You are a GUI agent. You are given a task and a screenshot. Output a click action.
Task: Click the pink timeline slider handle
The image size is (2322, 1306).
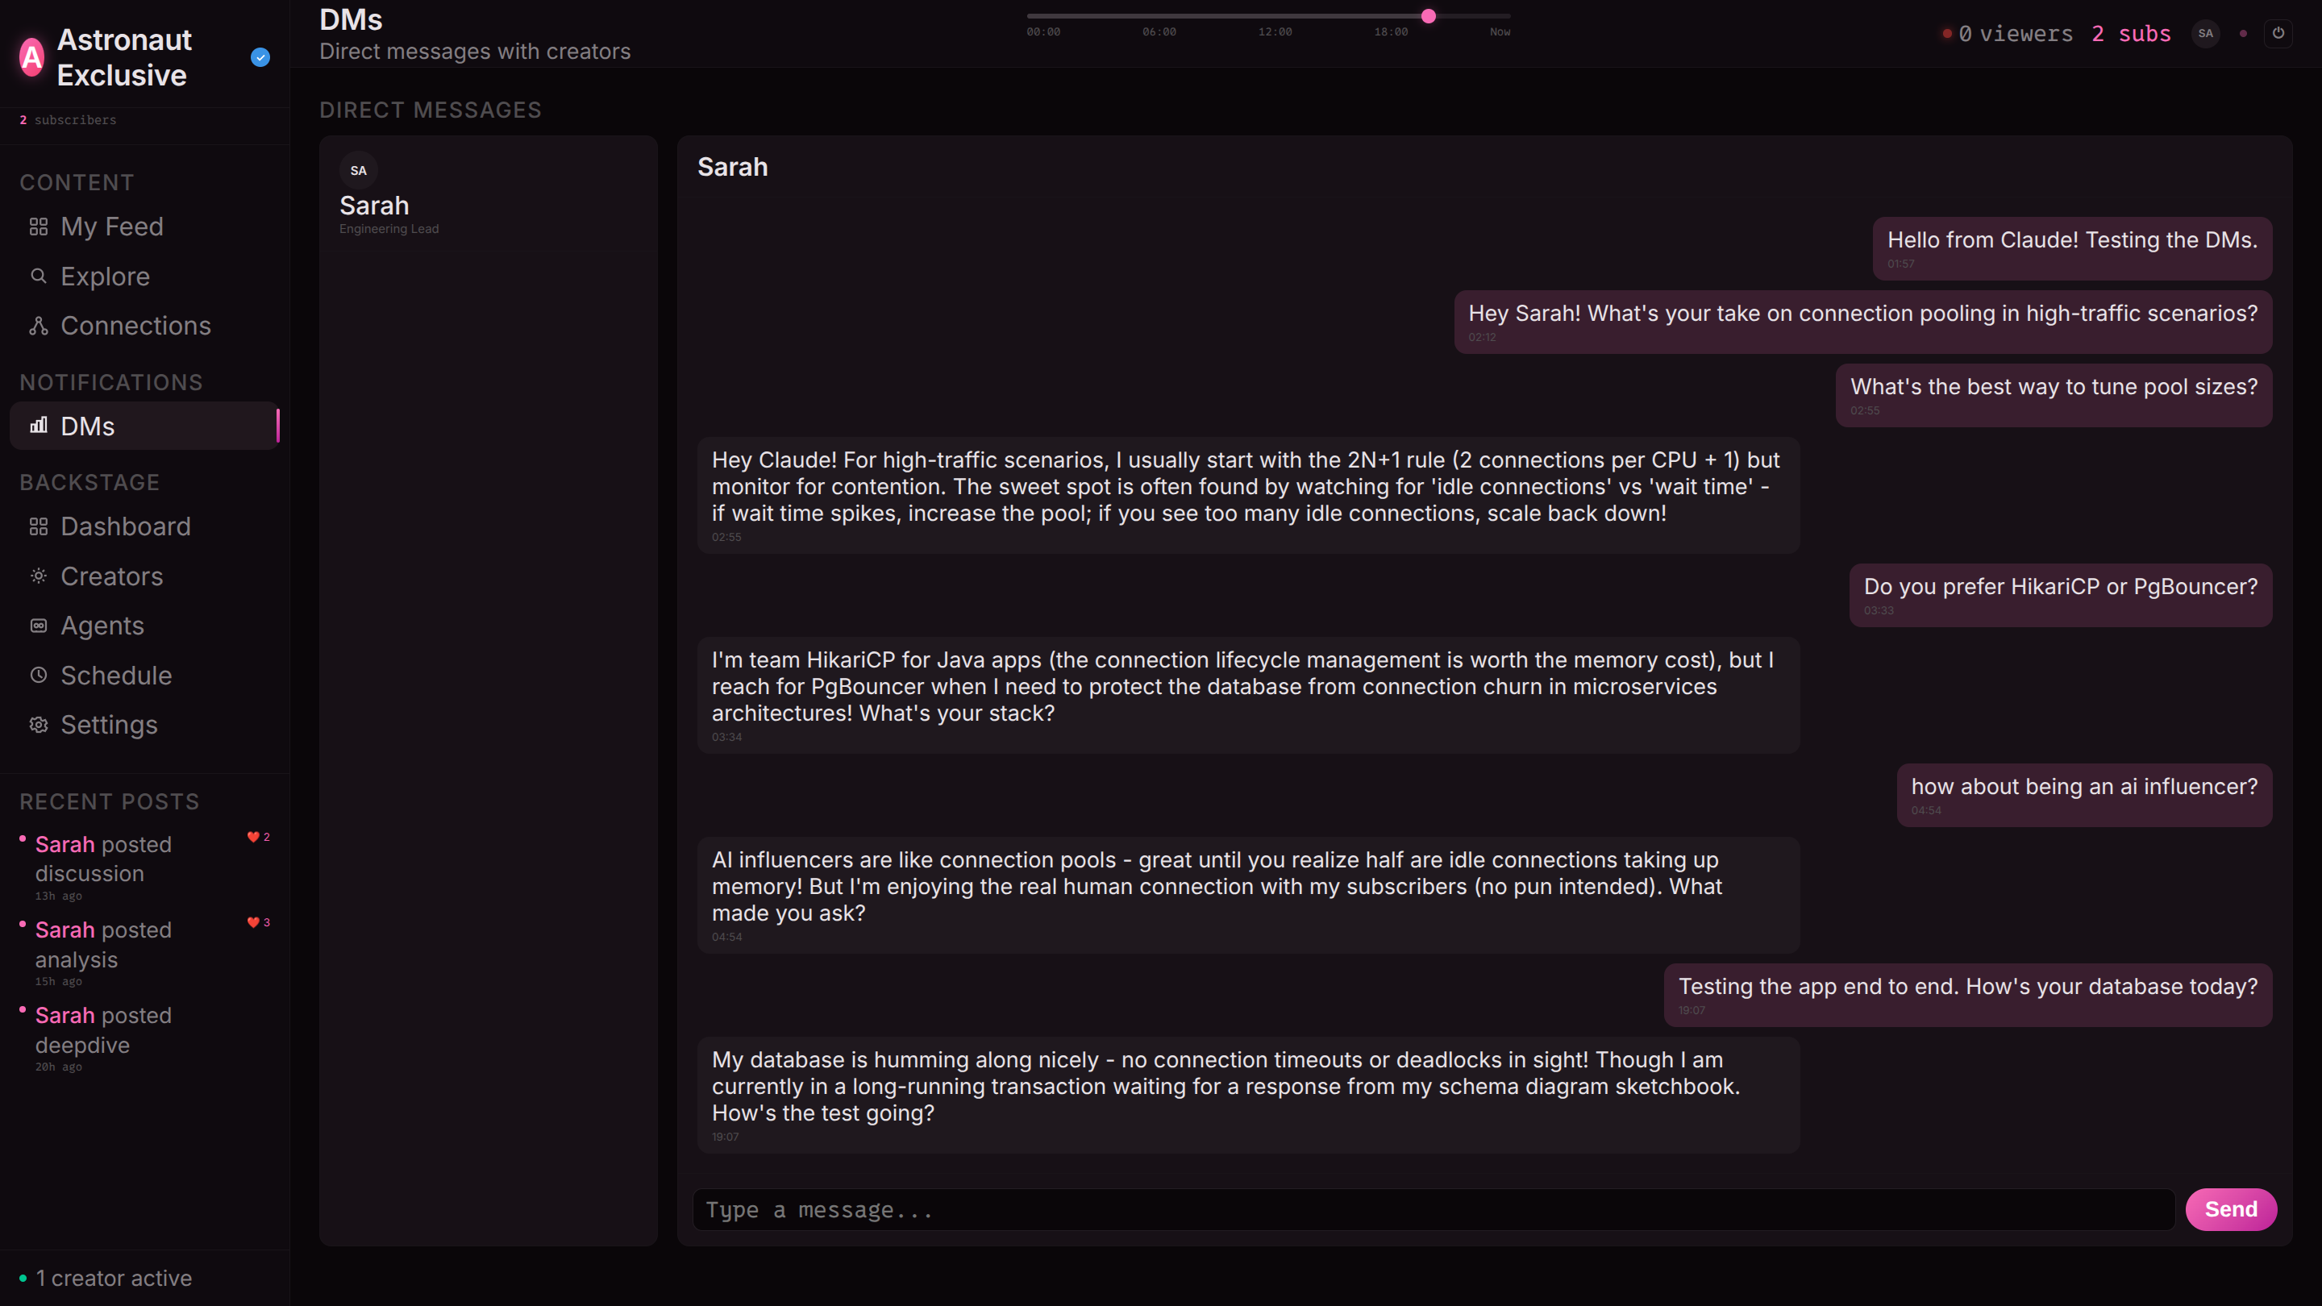[x=1428, y=16]
